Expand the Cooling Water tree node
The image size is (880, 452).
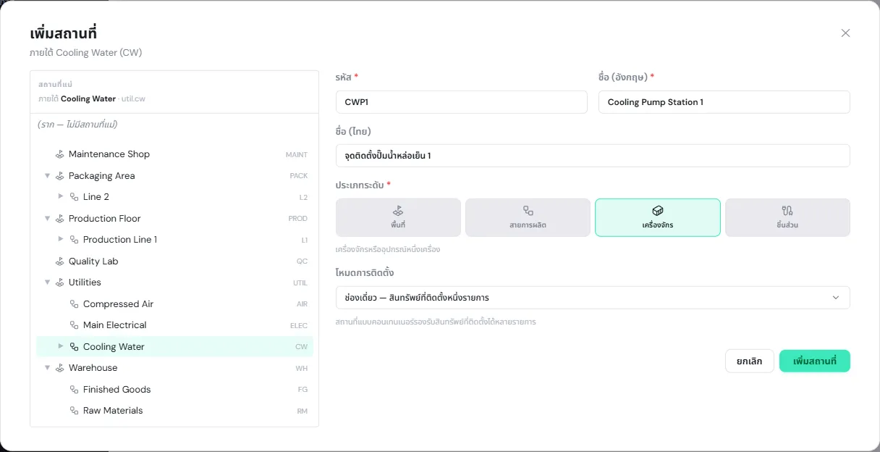61,347
